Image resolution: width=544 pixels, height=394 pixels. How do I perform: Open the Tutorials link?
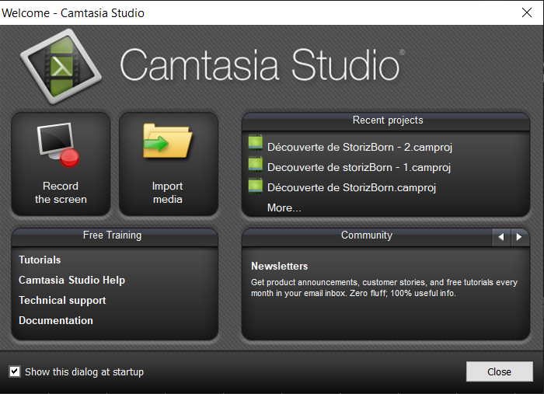[40, 260]
